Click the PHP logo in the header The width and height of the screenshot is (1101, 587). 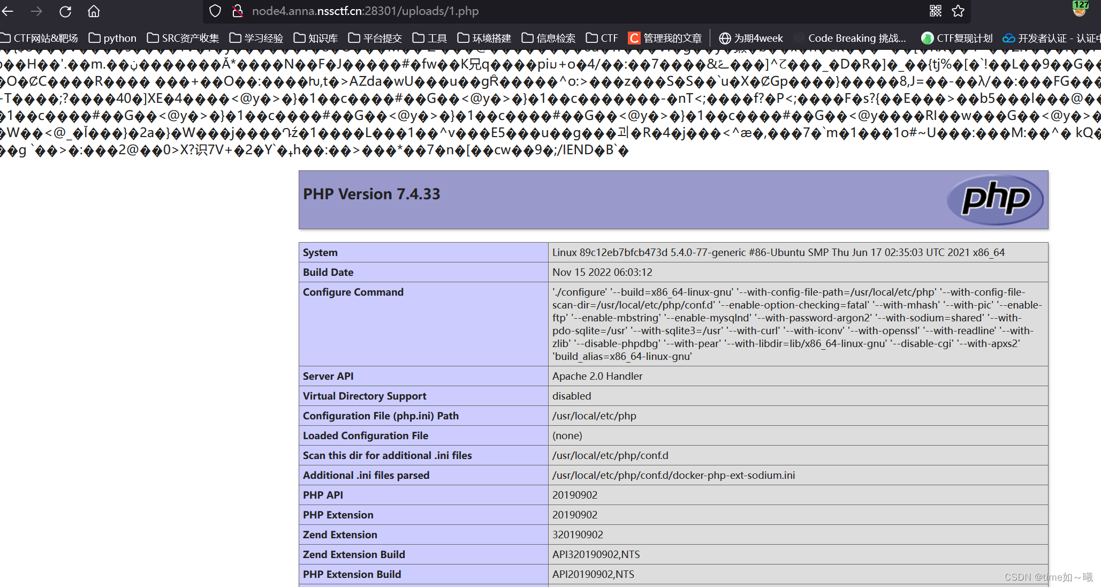tap(995, 199)
